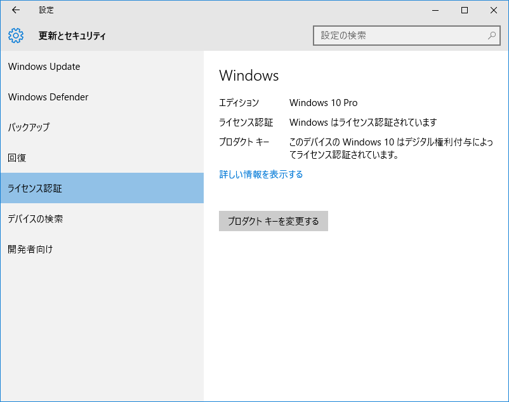Click the 詳しい情報を表示する link
Screen dimensions: 509x402
pos(261,174)
